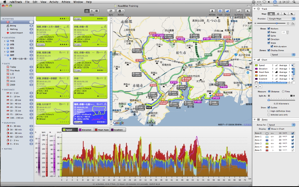Select the second Map style button in Tools

point(278,14)
